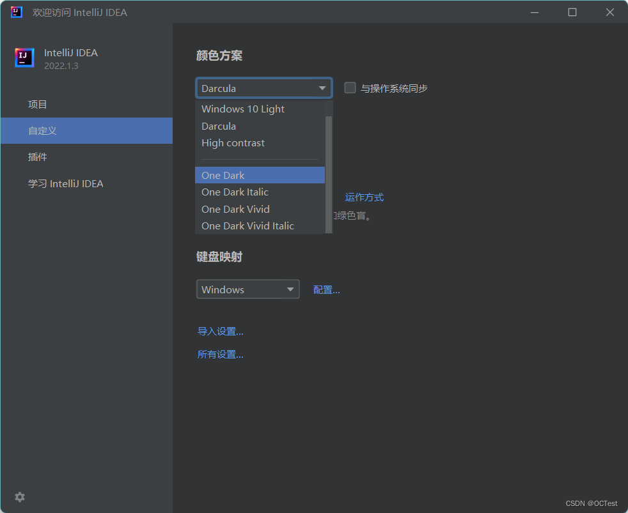
Task: Click the 运作方式 link
Action: click(x=364, y=197)
